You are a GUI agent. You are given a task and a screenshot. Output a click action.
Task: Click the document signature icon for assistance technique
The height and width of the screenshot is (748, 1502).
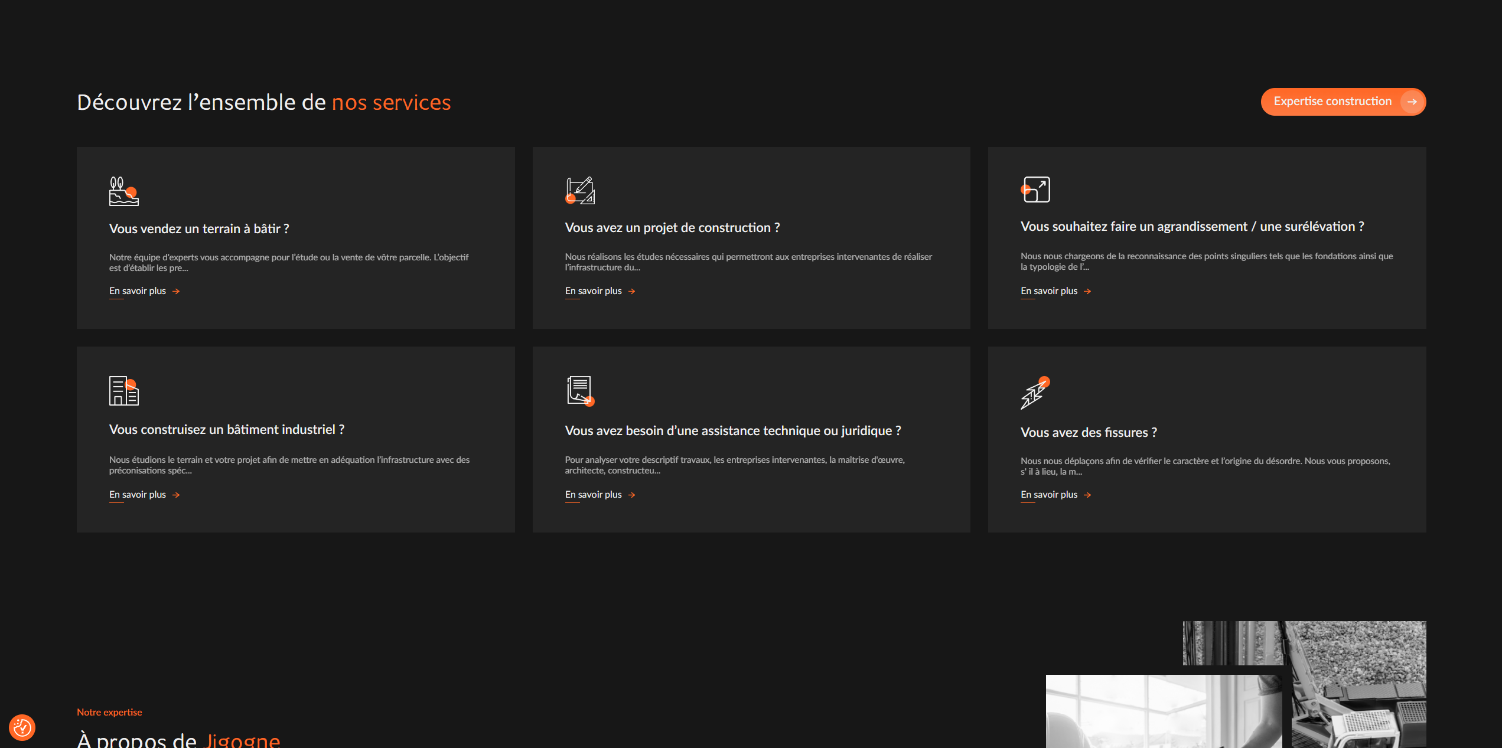[x=579, y=391]
